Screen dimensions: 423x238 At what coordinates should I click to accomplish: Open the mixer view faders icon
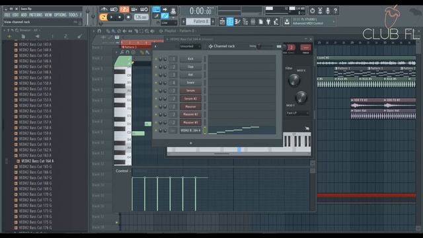(252, 22)
